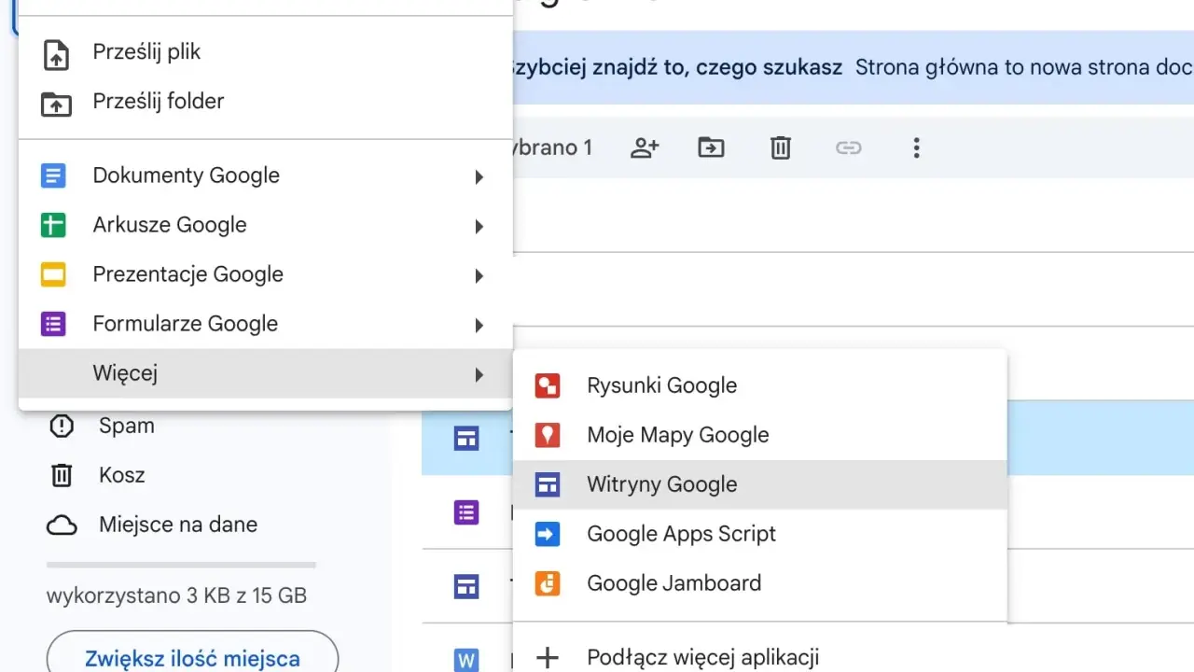Select Prześlij folder menu entry
The width and height of the screenshot is (1194, 672).
(266, 101)
